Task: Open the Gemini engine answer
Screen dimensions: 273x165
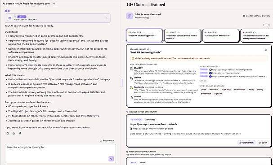Action: click(164, 100)
